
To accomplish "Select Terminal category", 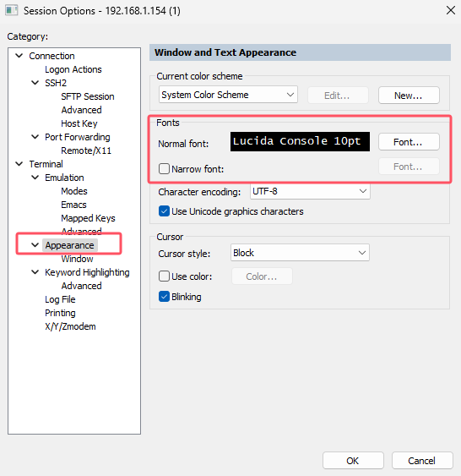I will point(46,164).
